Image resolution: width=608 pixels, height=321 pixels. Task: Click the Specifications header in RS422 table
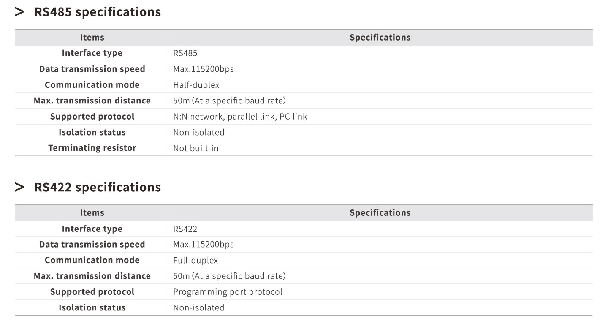380,213
